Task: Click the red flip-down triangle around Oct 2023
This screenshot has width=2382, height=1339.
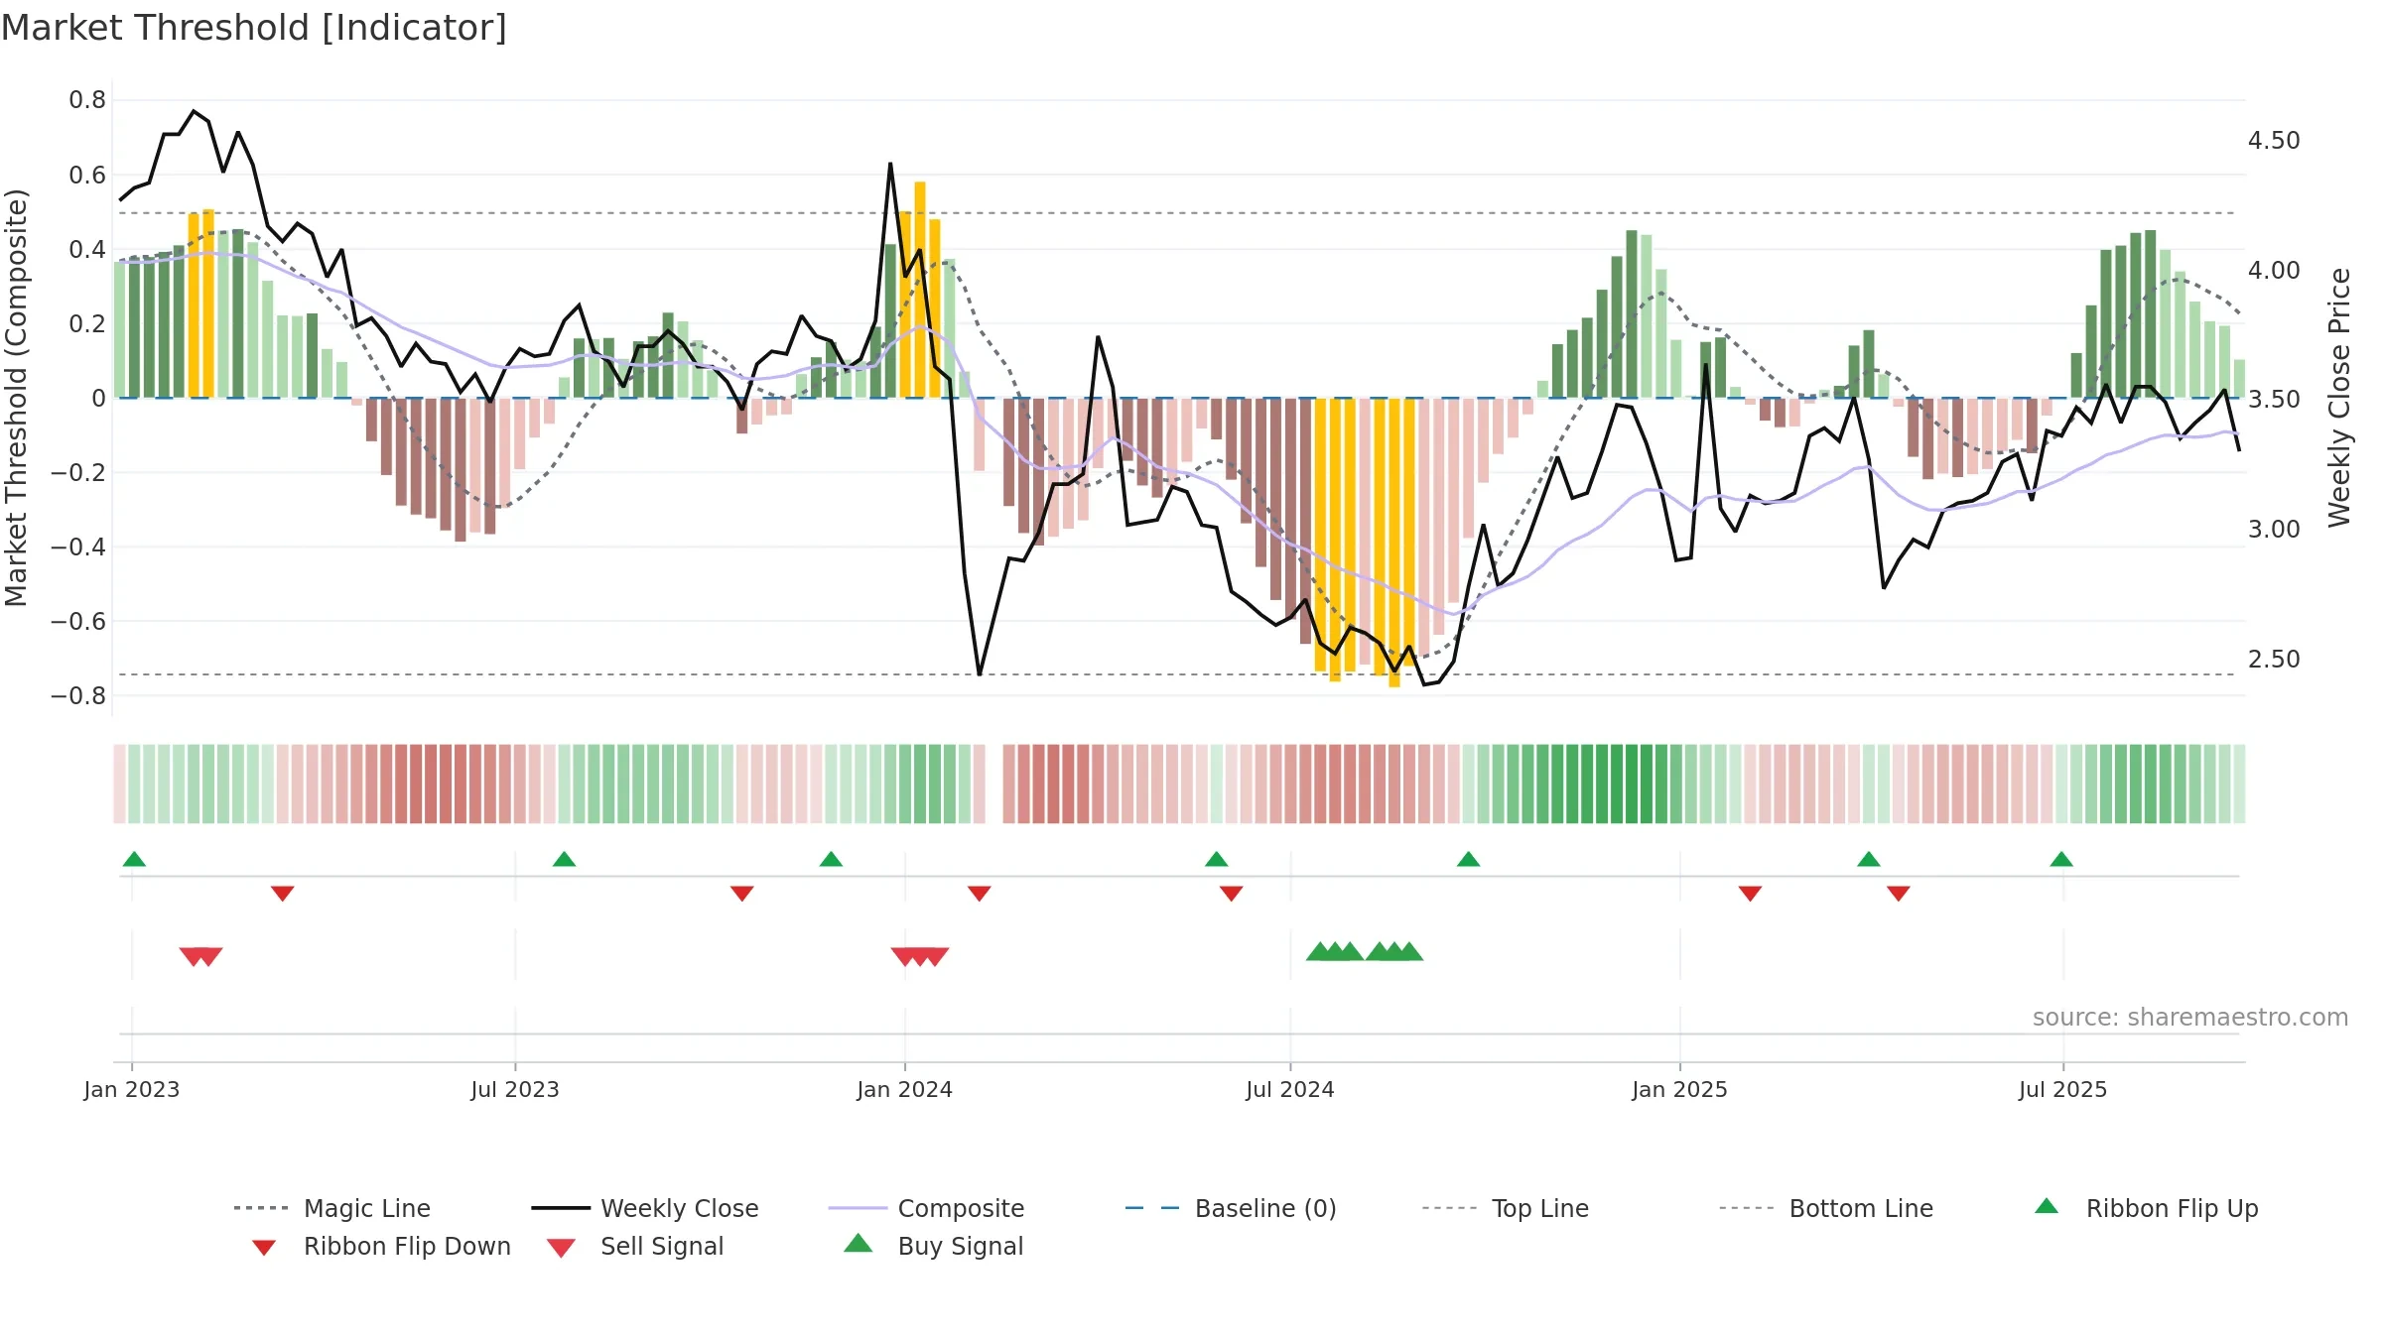Action: 741,894
